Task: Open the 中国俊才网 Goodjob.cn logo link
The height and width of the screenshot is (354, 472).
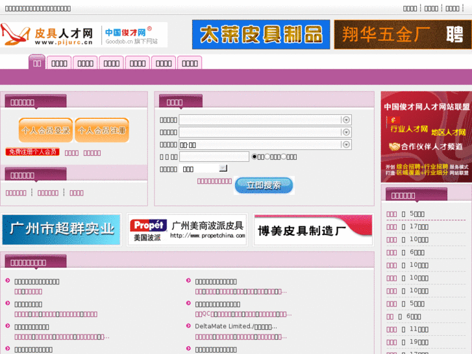Action: (132, 36)
